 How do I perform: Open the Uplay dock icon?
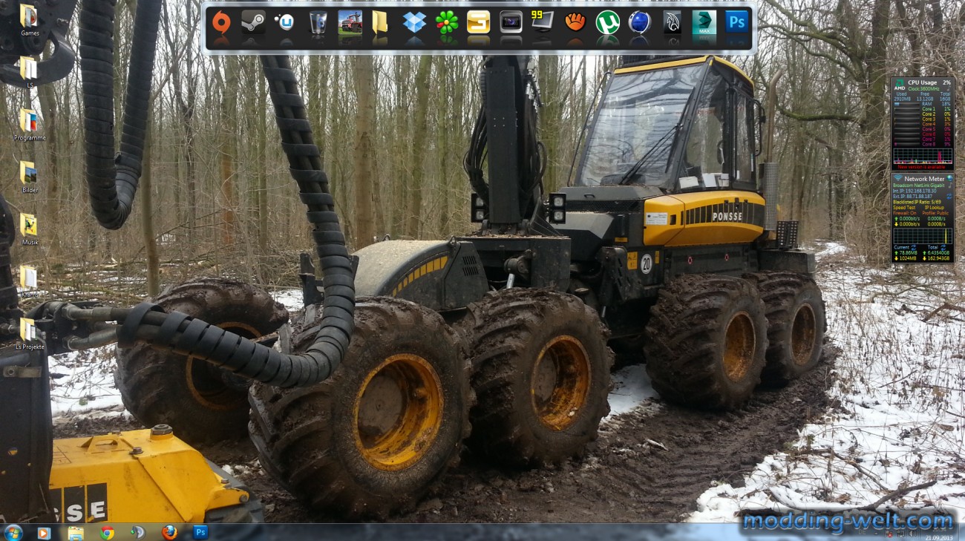coord(285,22)
